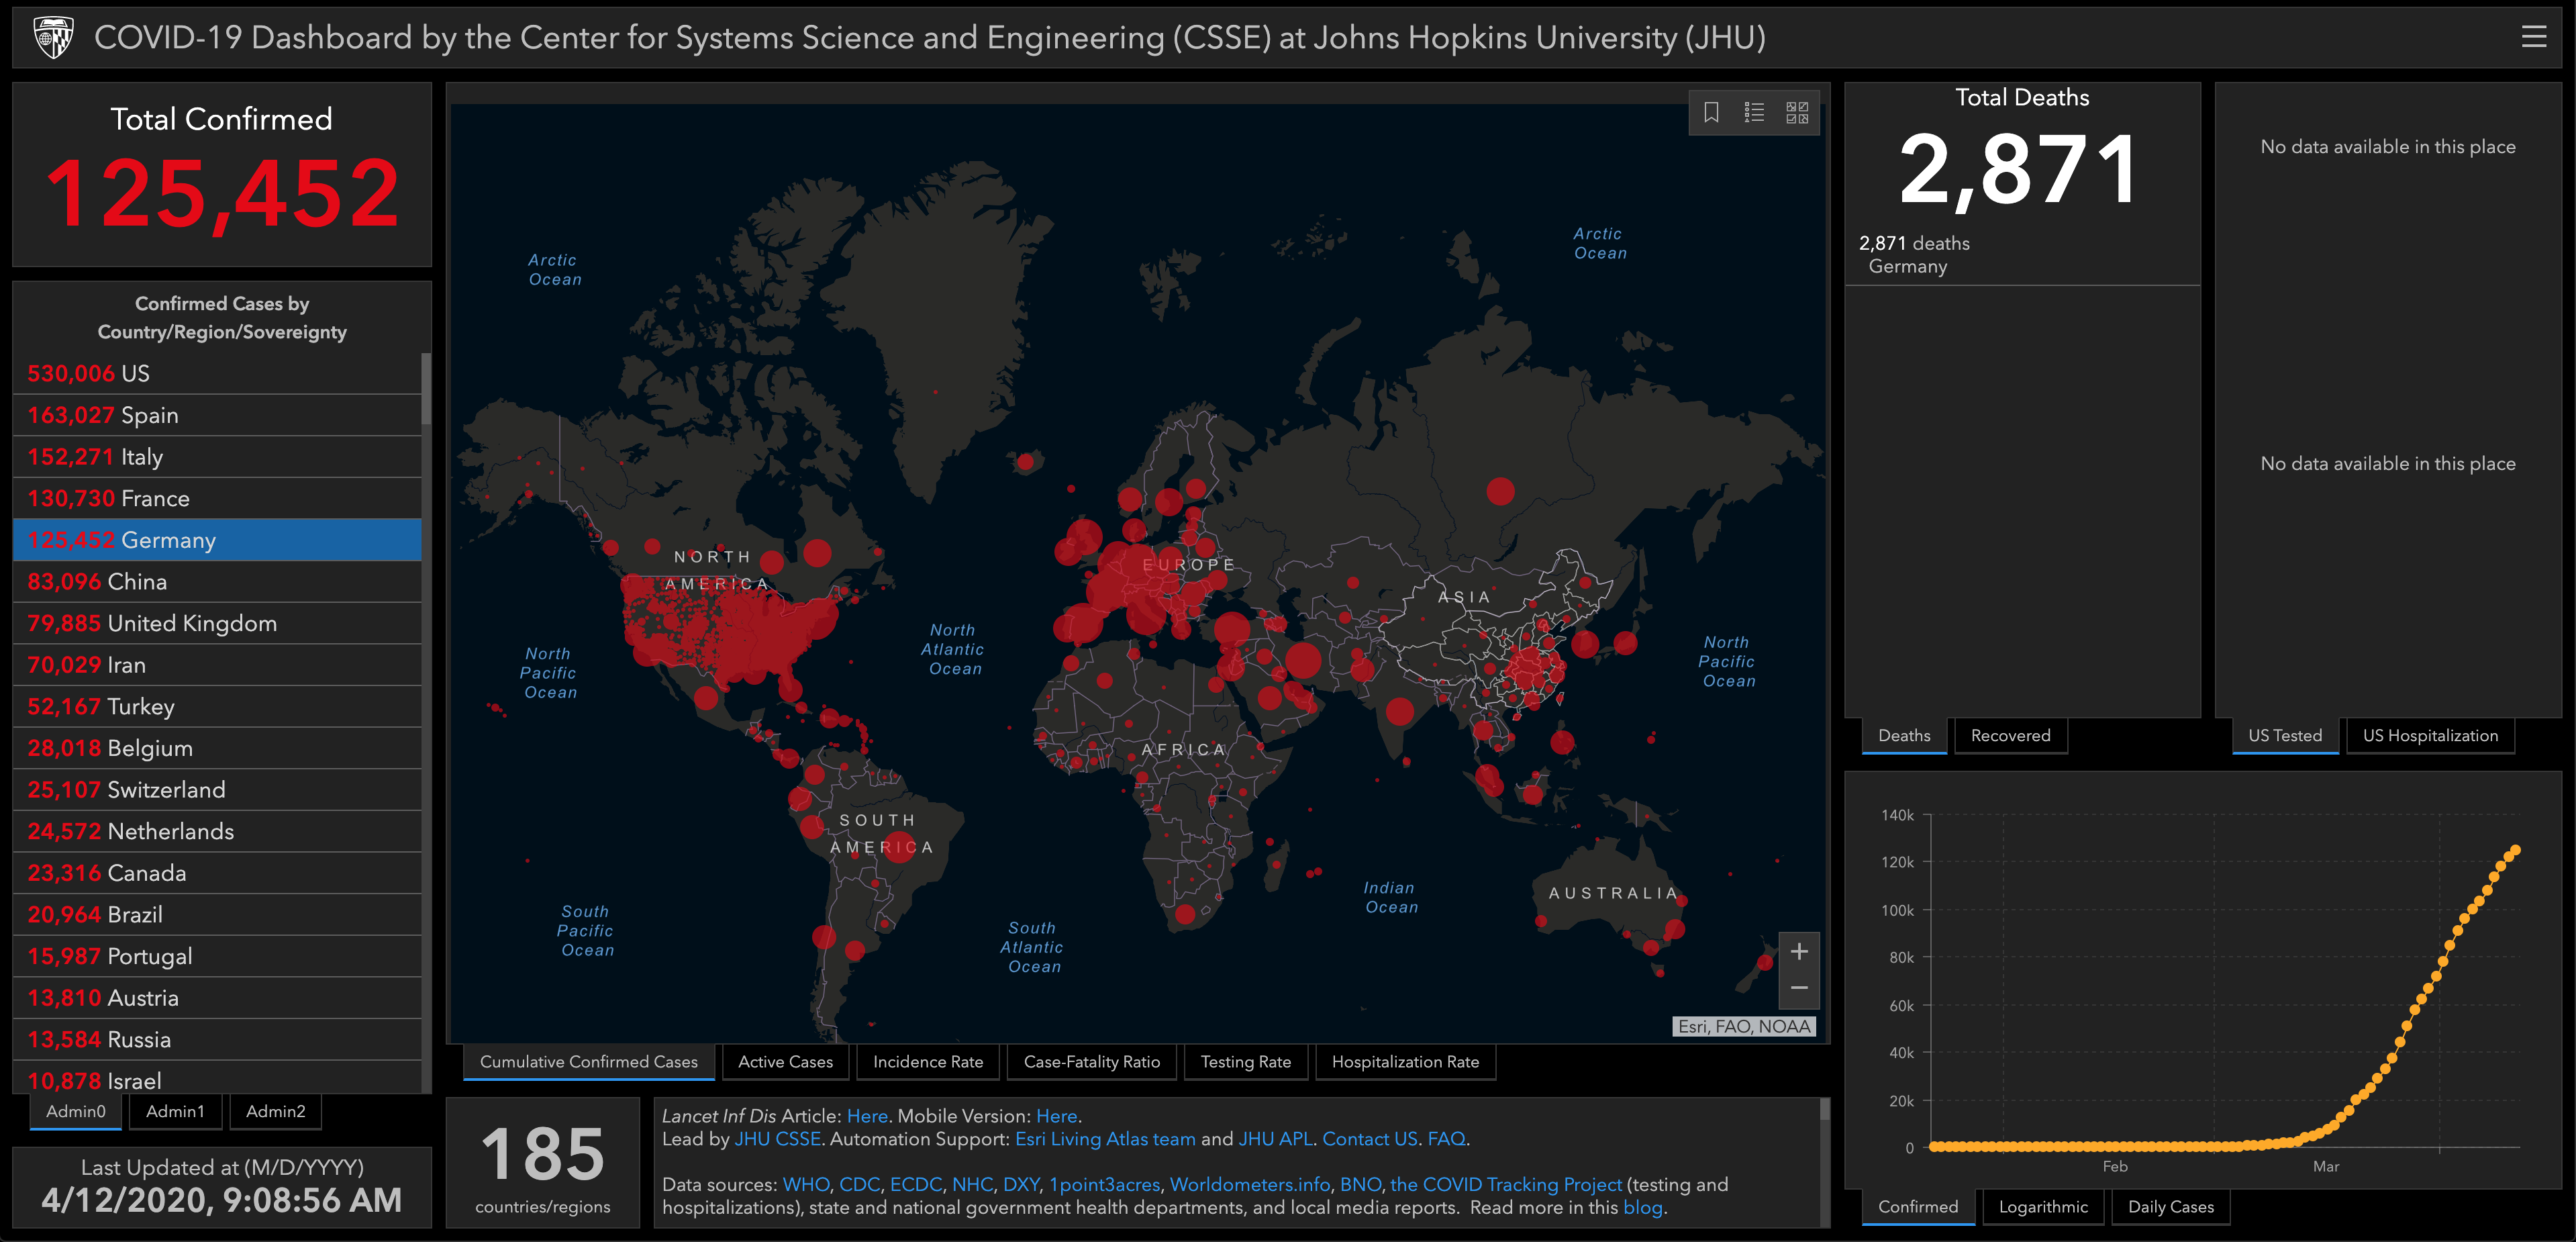Click the Esri, FAO, NOAA map attribution
This screenshot has width=2576, height=1242.
(x=1744, y=1026)
